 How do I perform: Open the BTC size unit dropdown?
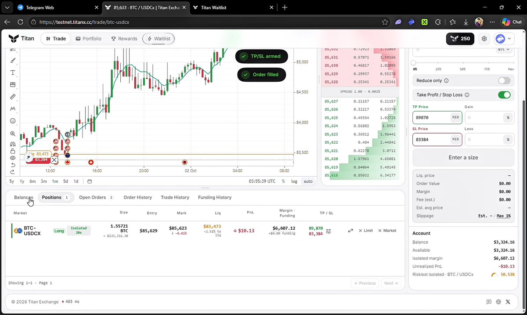[503, 50]
